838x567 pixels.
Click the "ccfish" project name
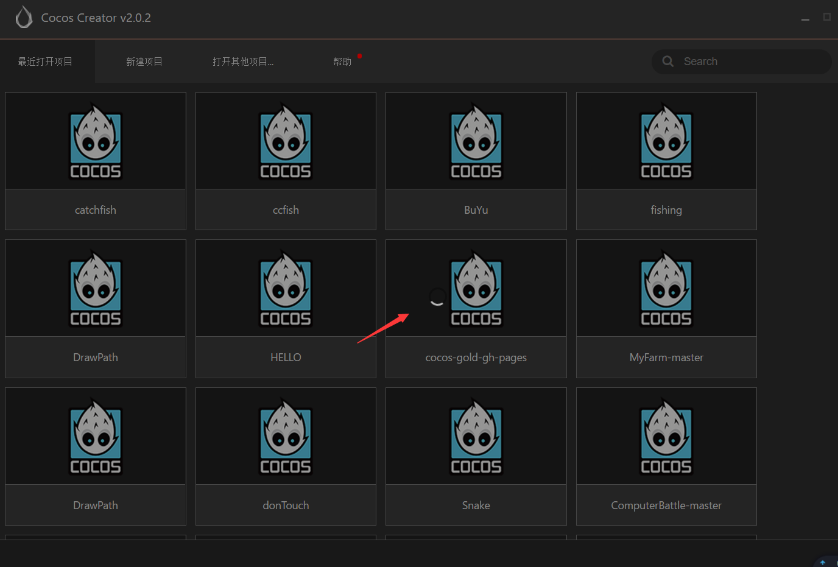(286, 210)
